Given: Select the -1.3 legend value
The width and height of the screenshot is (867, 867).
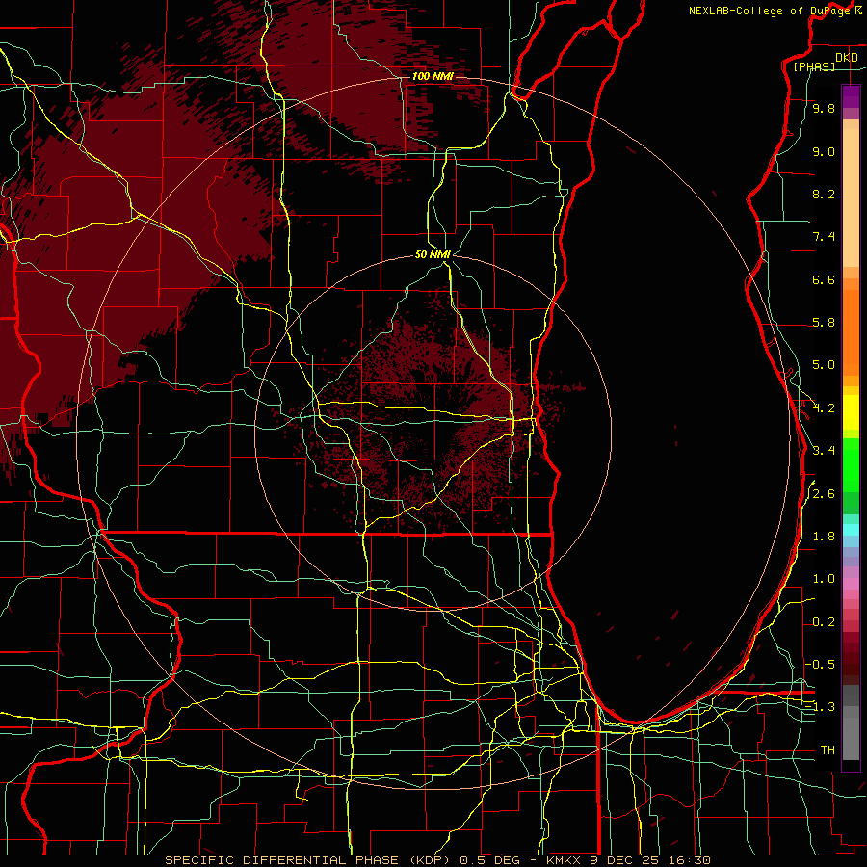Looking at the screenshot, I should 821,707.
